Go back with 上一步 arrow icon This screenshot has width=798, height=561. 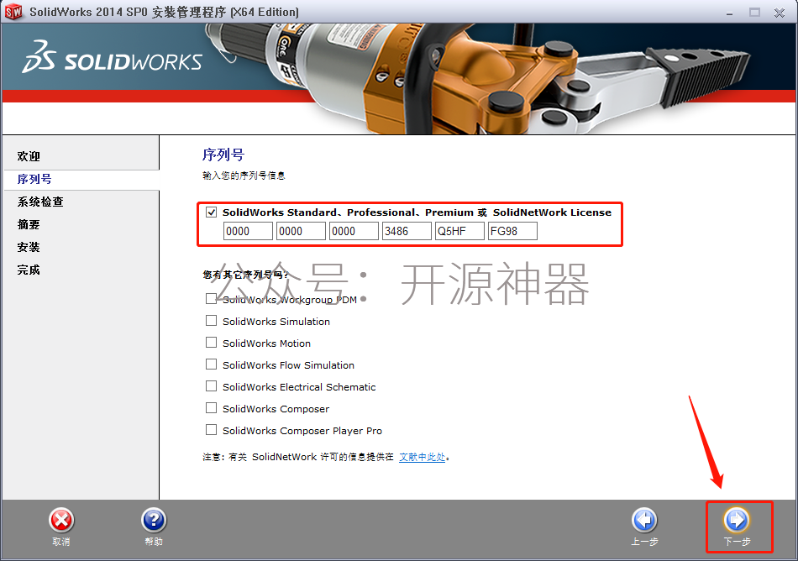pos(645,521)
